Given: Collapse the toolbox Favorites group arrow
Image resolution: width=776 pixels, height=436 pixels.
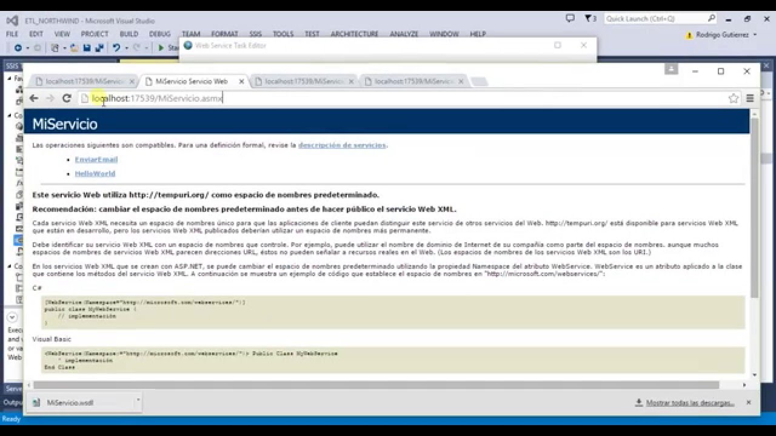Looking at the screenshot, I should [x=9, y=79].
